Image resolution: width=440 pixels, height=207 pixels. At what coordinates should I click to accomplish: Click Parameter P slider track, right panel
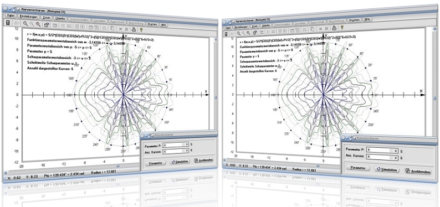tap(382, 151)
